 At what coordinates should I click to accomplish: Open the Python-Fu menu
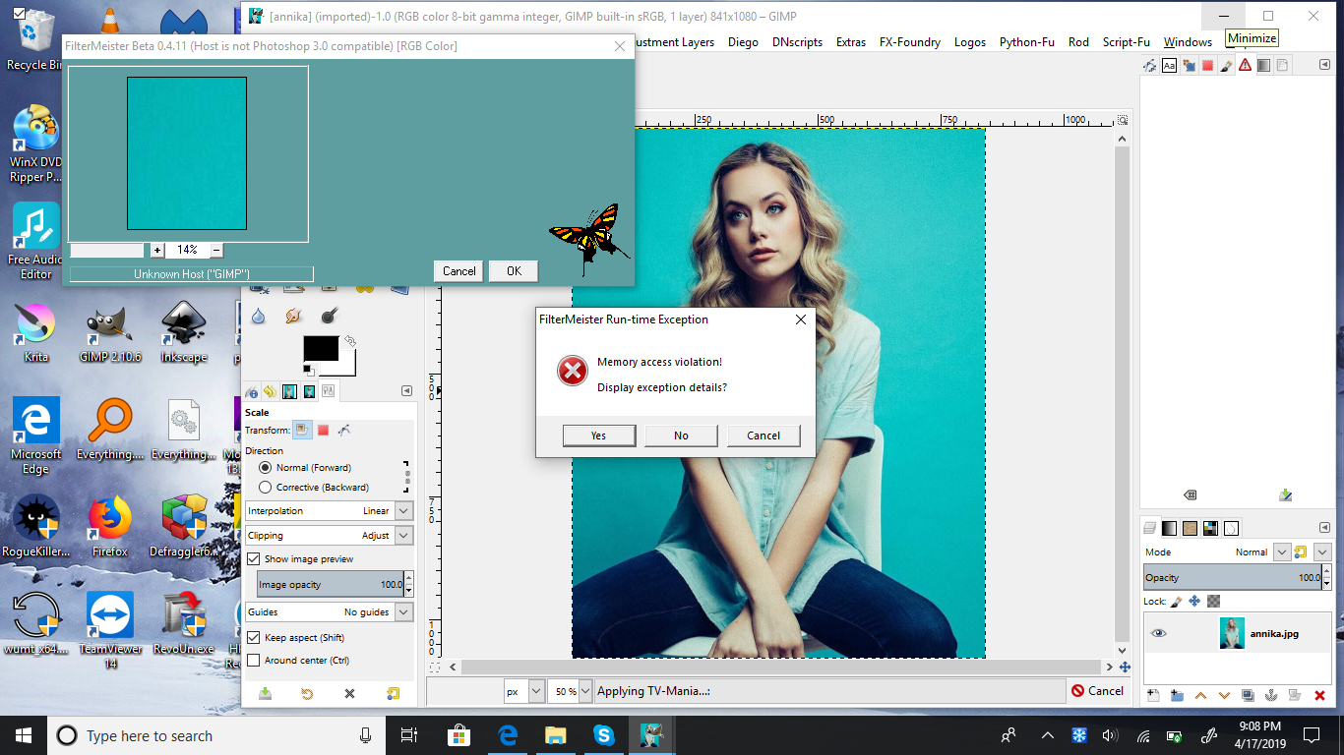tap(1026, 42)
